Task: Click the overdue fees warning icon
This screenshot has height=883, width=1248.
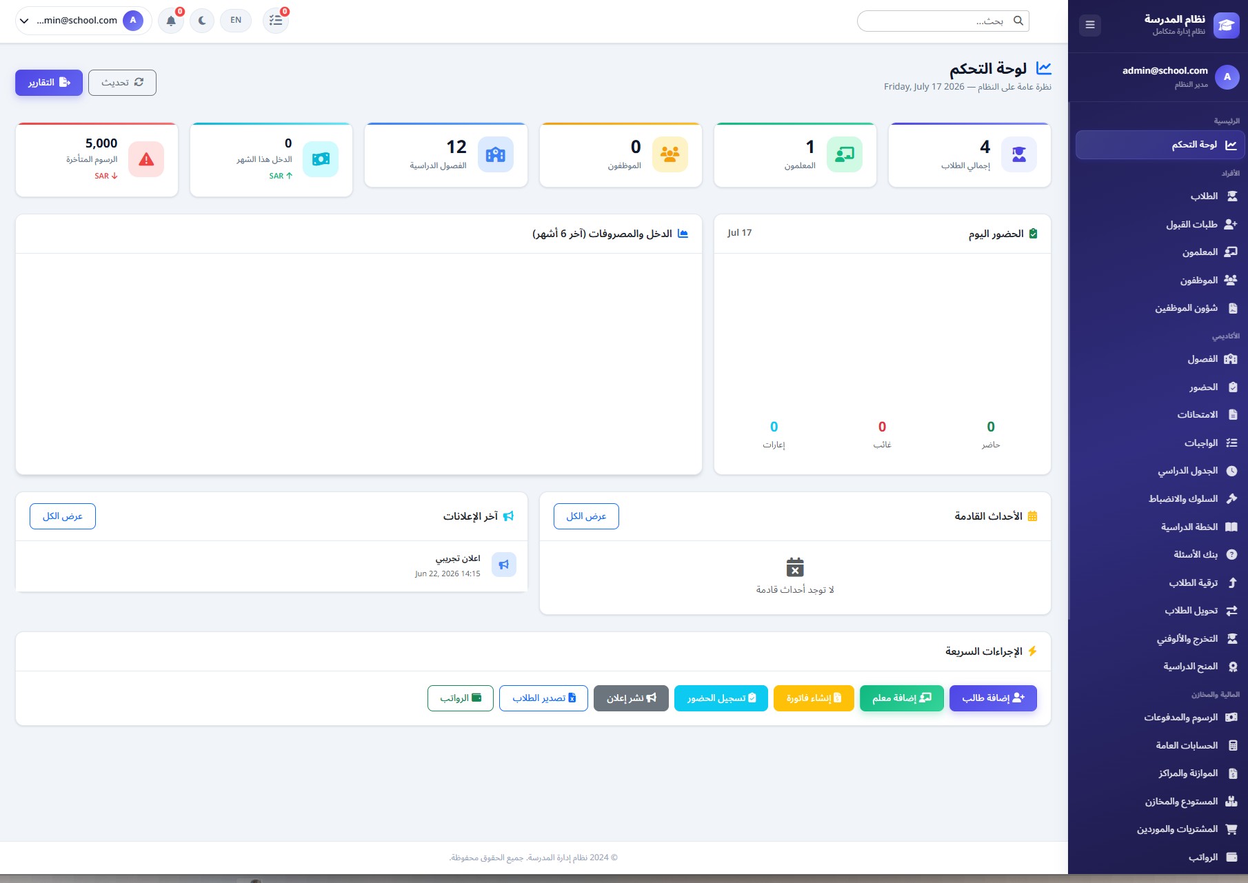Action: click(146, 159)
